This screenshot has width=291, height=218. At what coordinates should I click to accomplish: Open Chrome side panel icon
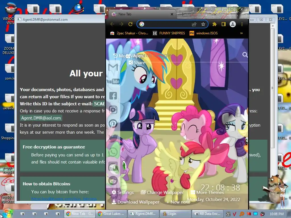coord(224,24)
